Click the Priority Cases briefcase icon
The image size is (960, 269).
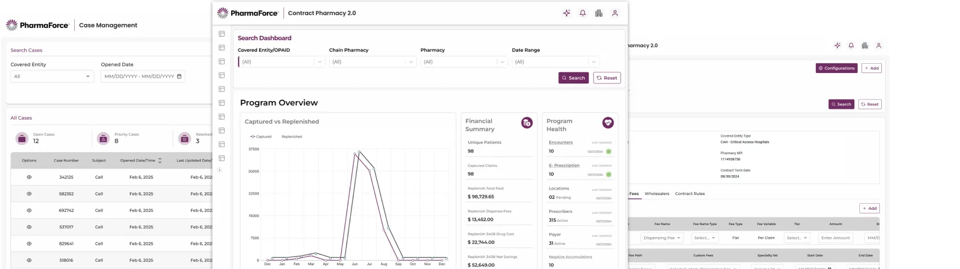(x=103, y=138)
